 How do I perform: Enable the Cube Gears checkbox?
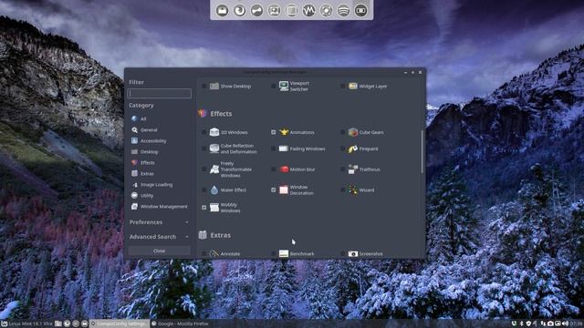tap(343, 132)
